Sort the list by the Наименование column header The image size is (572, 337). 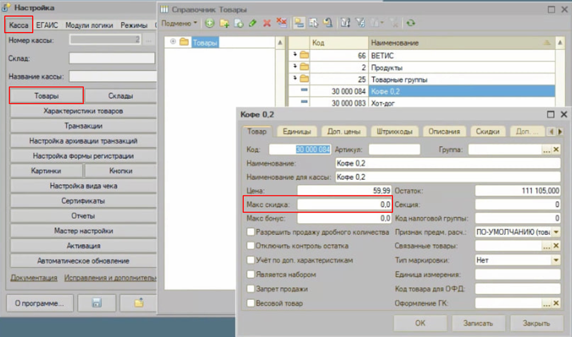[x=462, y=43]
